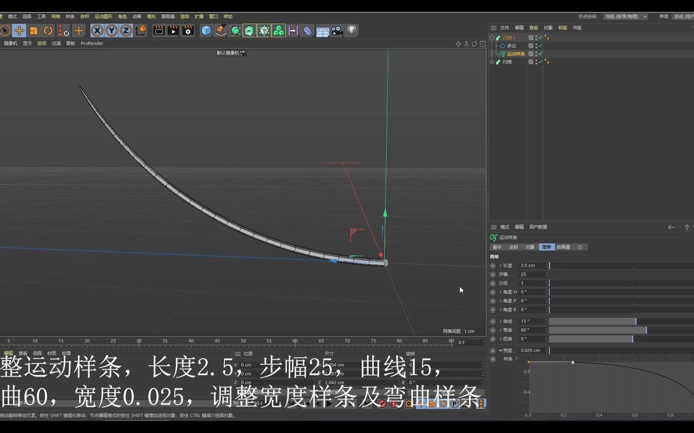Select the Scale tool
694x433 pixels.
(33, 30)
